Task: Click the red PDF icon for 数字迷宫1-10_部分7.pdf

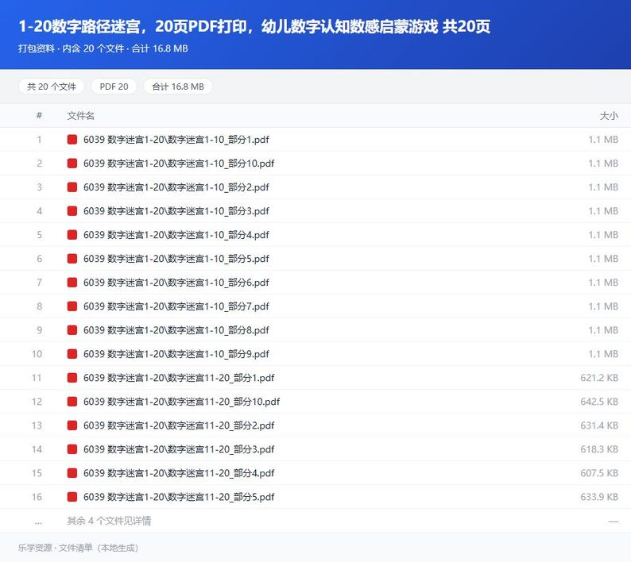Action: pyautogui.click(x=72, y=306)
